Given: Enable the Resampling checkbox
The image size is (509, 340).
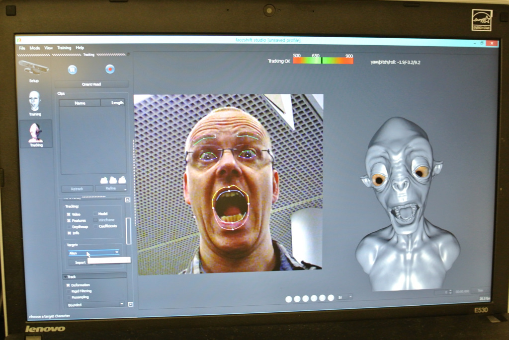Looking at the screenshot, I should click(68, 297).
